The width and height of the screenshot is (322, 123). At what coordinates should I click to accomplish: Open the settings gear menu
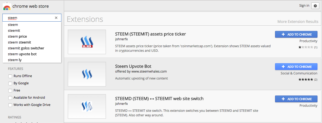point(315,6)
